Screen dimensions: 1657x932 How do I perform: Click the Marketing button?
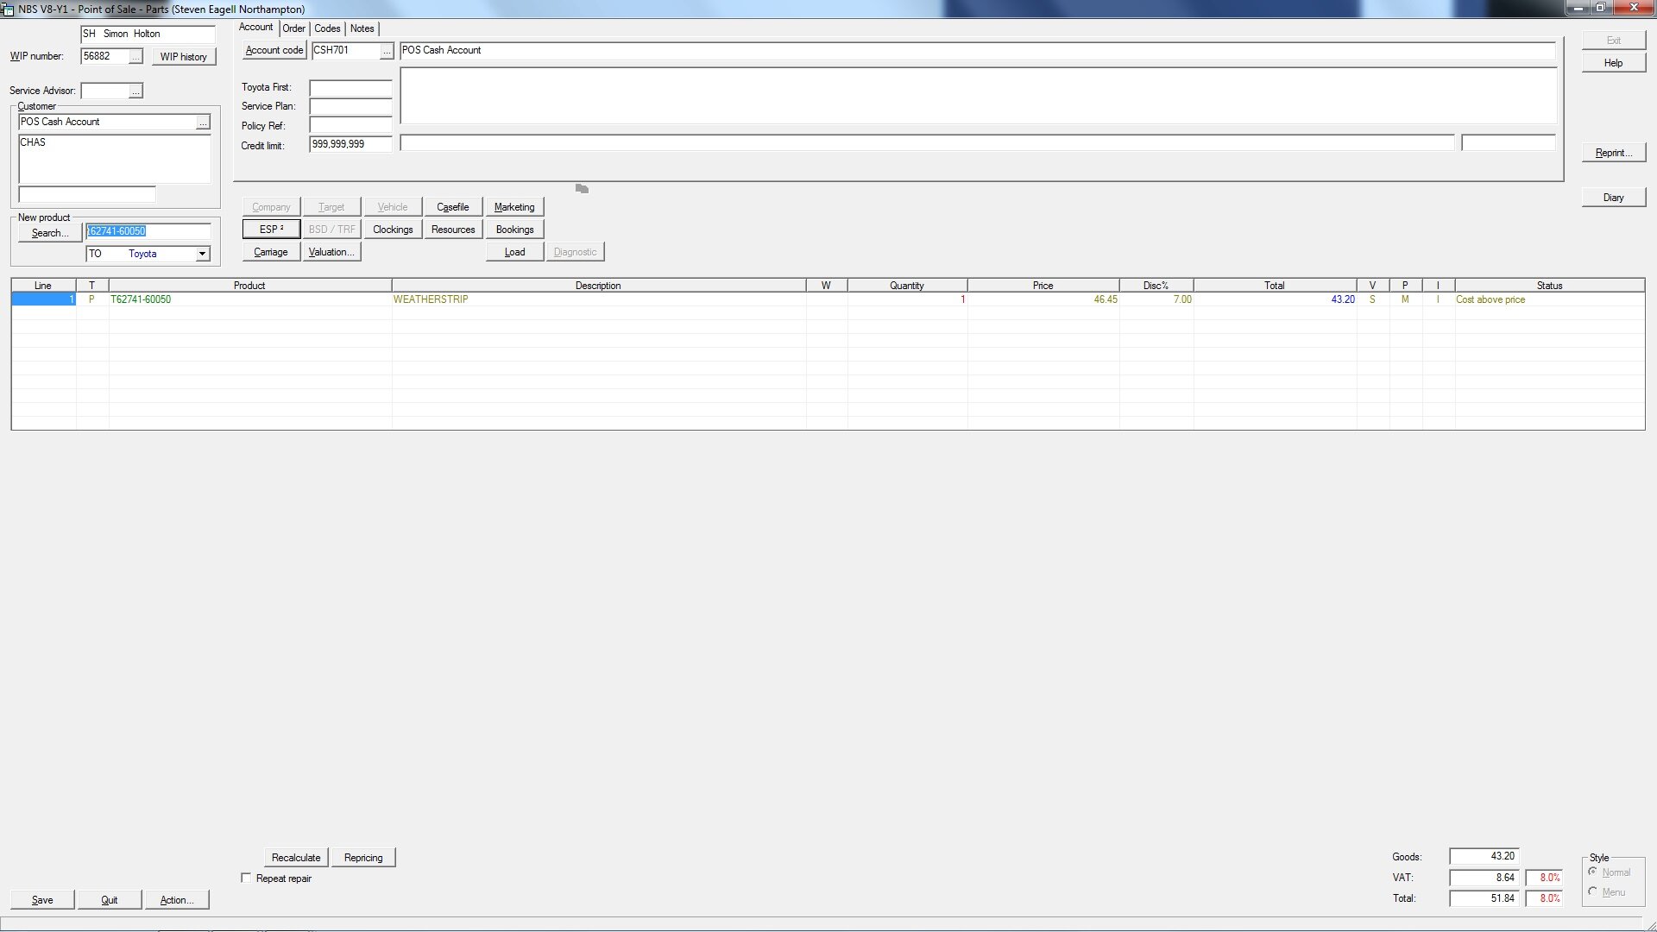(514, 207)
